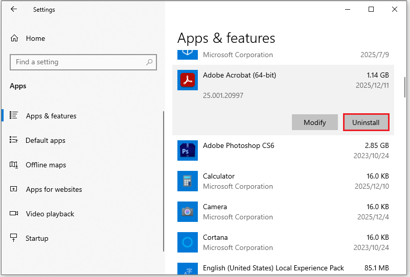The width and height of the screenshot is (410, 277).
Task: Click version number 25.001.20997
Action: coord(223,95)
